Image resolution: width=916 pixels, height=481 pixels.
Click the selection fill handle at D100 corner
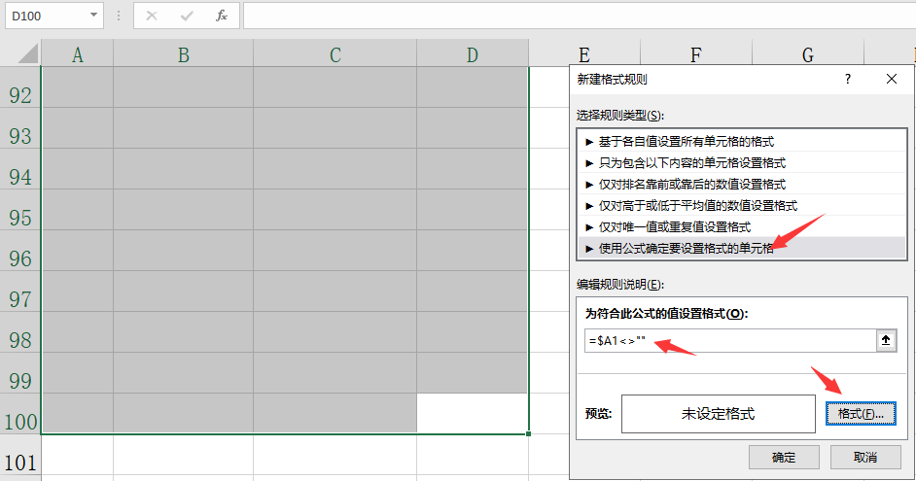click(528, 433)
